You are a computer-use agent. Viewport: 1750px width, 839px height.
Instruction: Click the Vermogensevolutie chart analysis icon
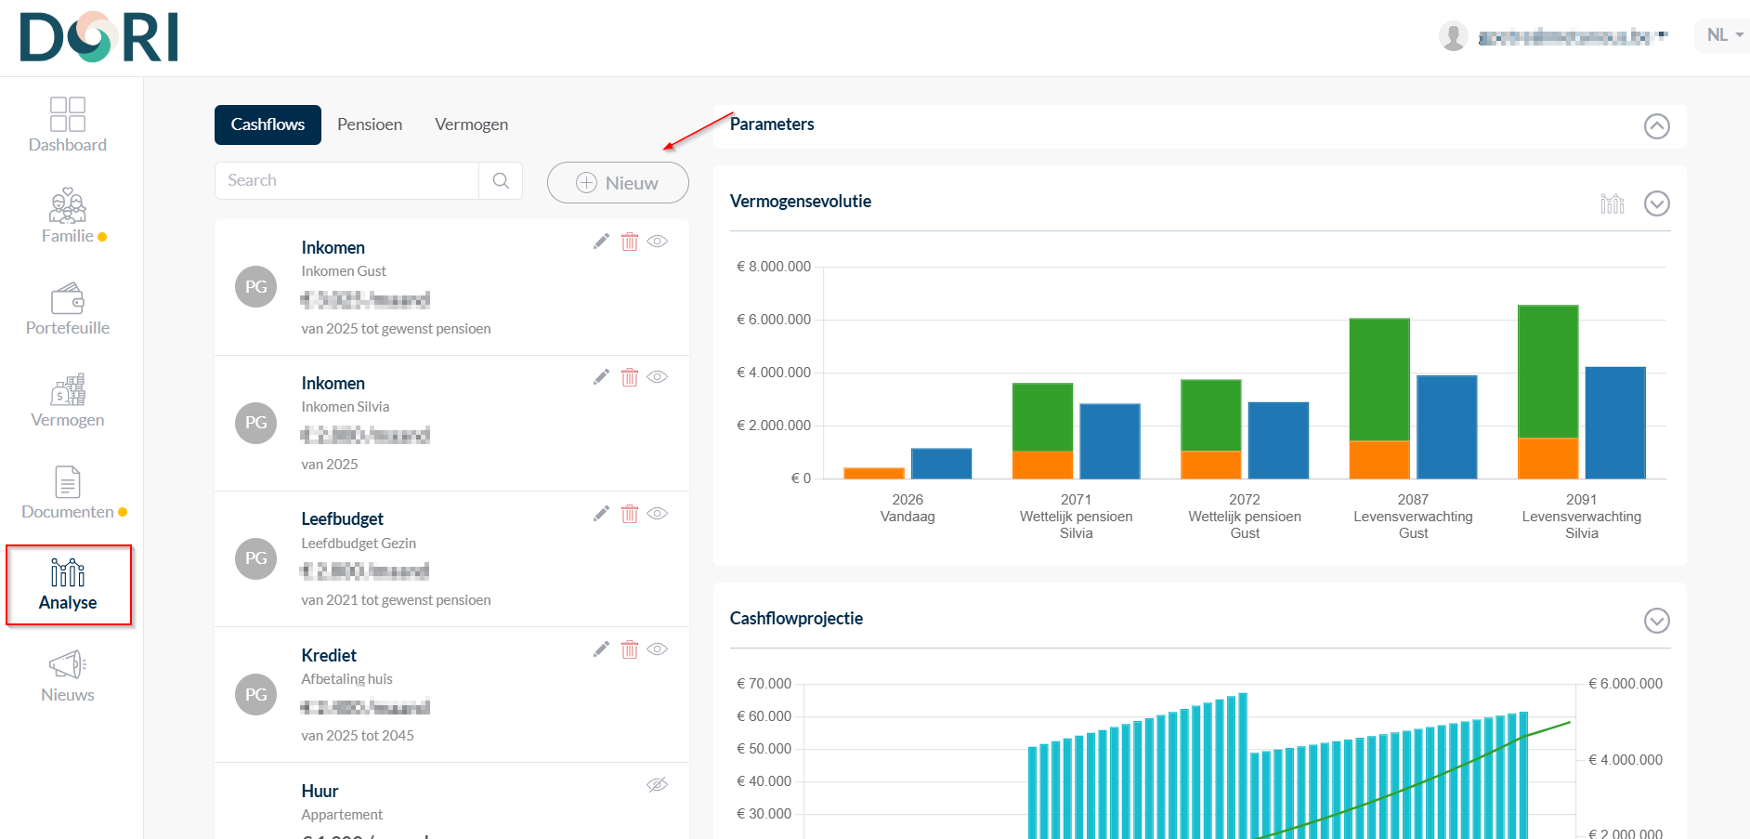pos(1612,203)
